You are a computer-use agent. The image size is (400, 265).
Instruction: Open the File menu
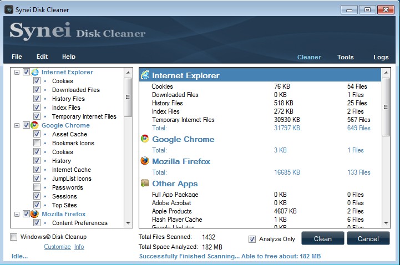click(x=17, y=57)
